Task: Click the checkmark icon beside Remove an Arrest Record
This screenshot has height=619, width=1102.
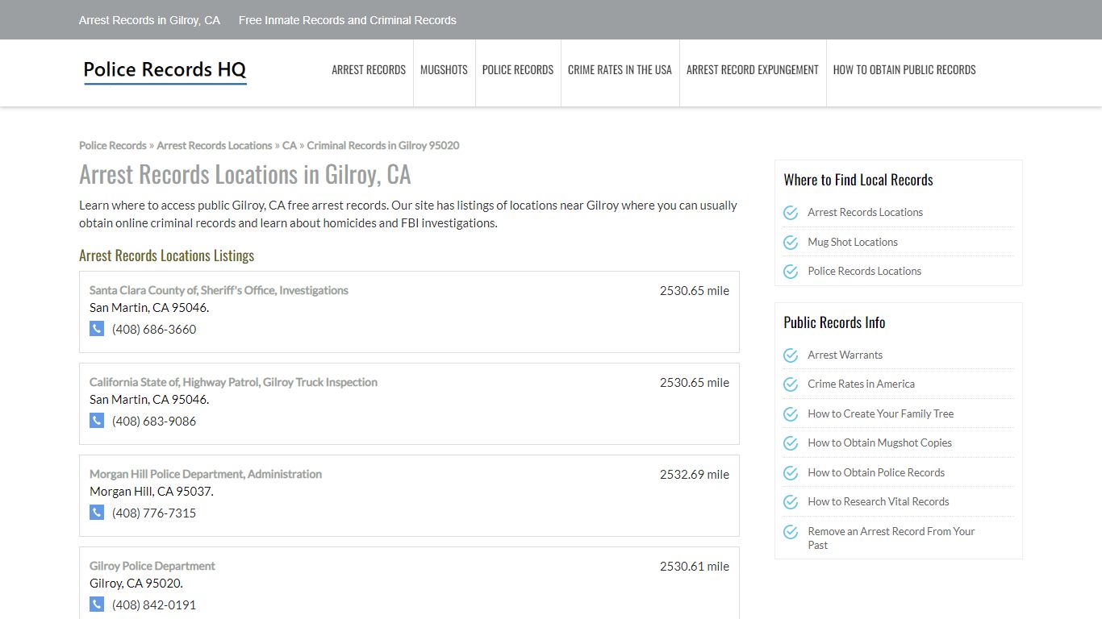Action: tap(791, 532)
